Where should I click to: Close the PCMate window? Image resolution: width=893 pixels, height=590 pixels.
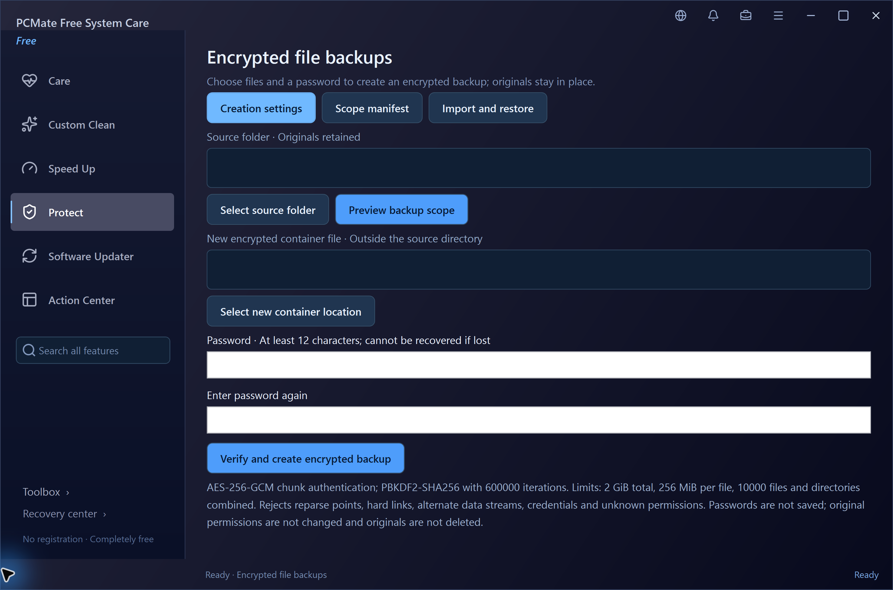point(876,15)
